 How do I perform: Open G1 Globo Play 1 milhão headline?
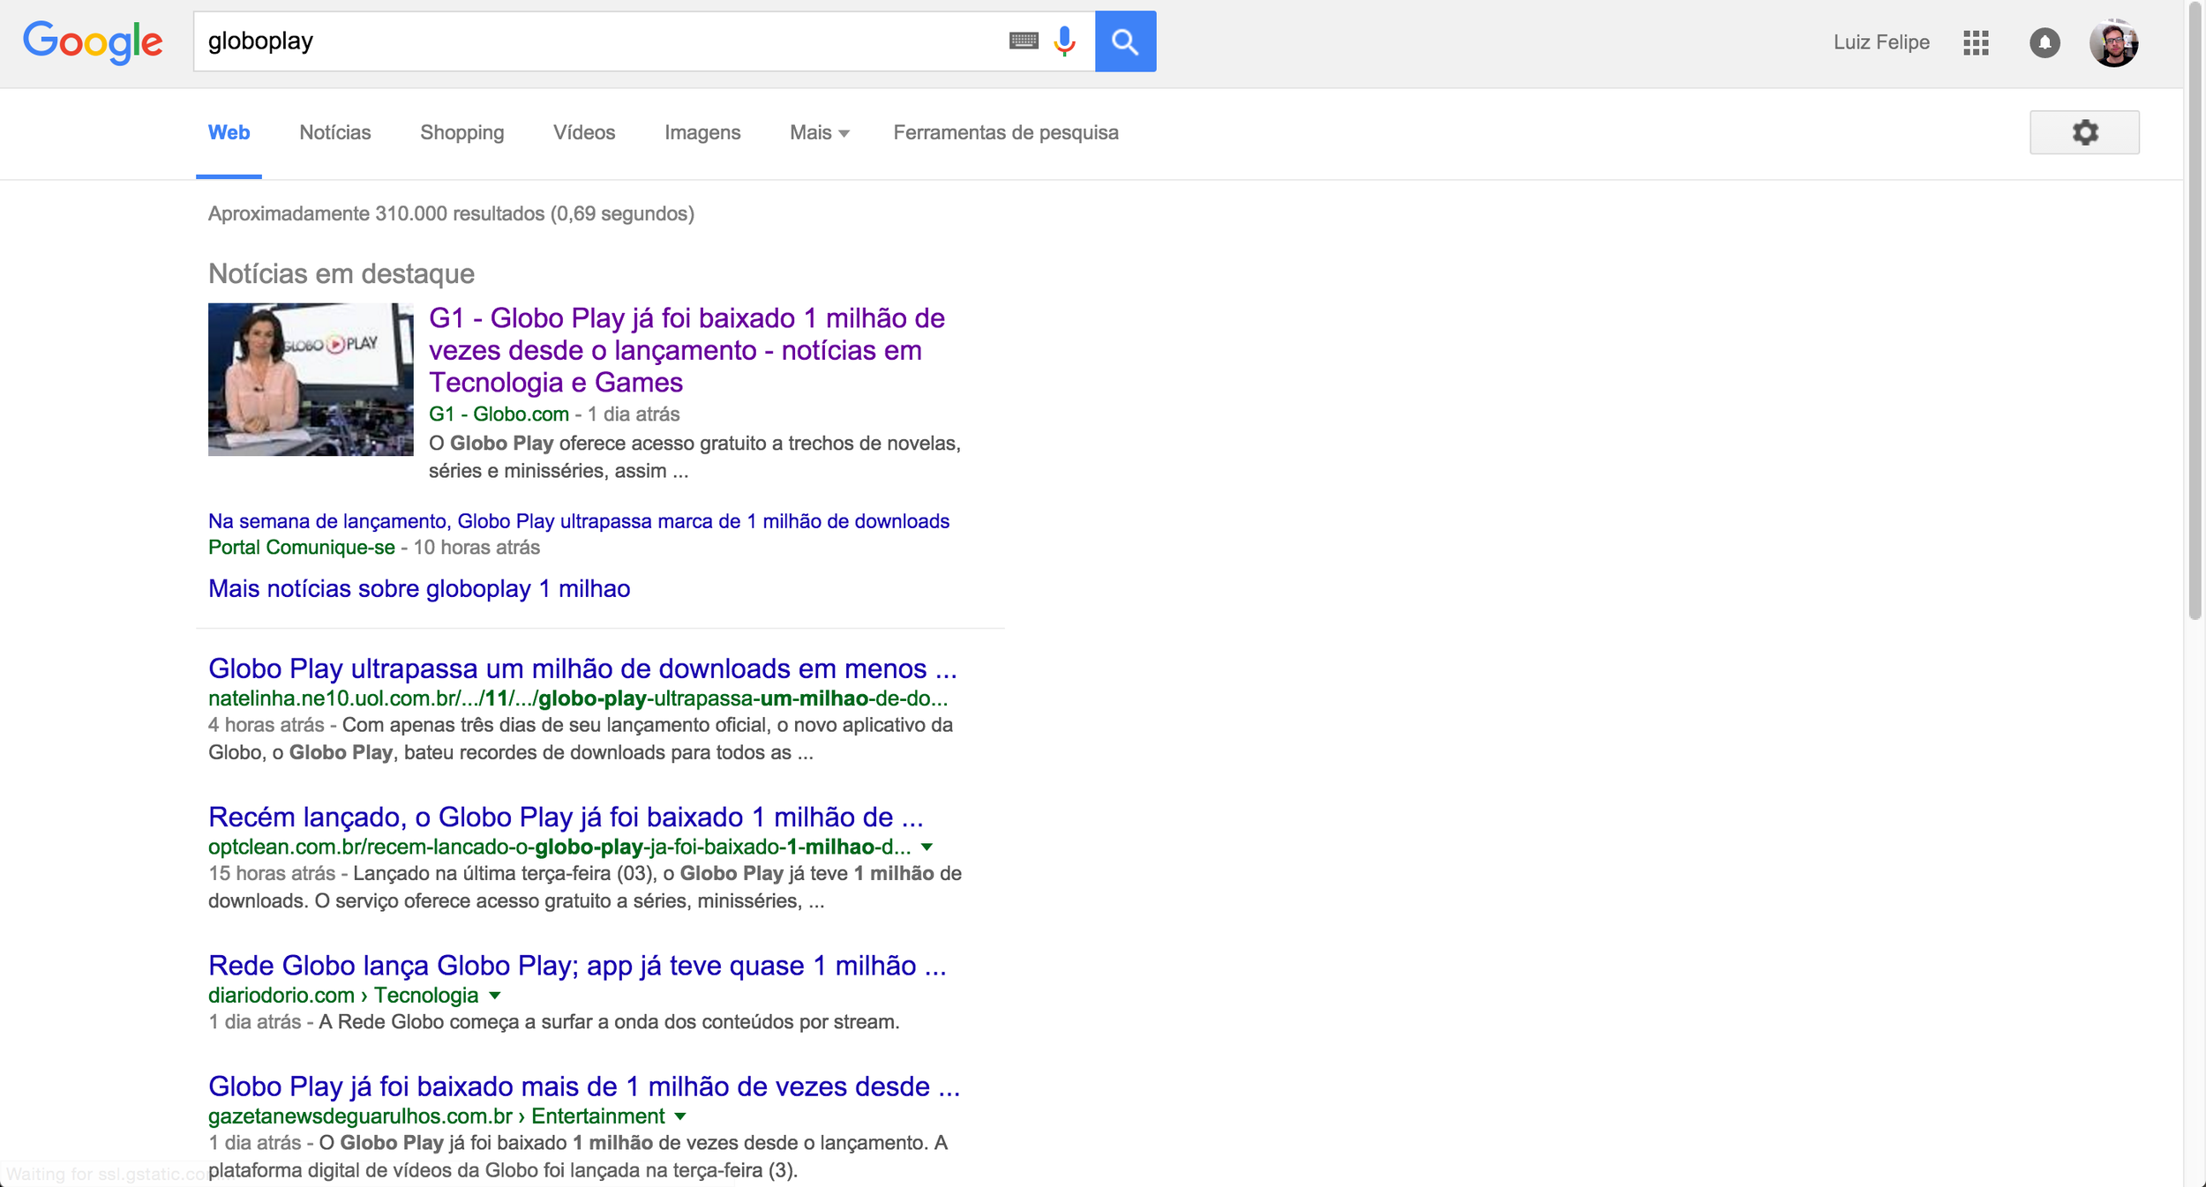tap(687, 350)
